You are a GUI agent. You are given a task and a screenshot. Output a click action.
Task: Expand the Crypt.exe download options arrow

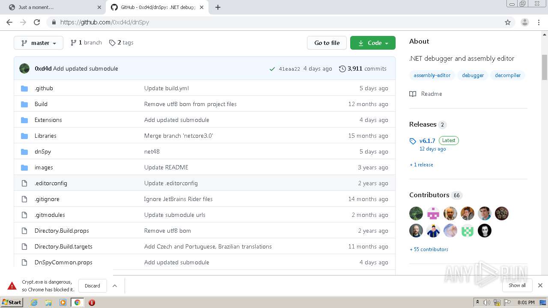[x=115, y=286]
